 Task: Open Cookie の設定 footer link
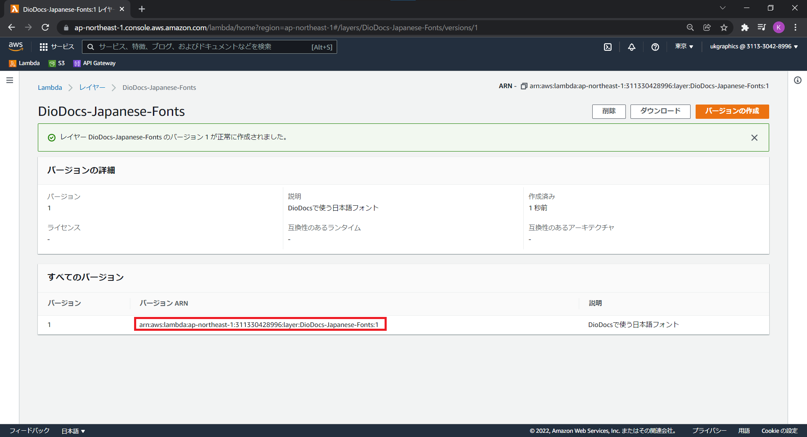779,431
